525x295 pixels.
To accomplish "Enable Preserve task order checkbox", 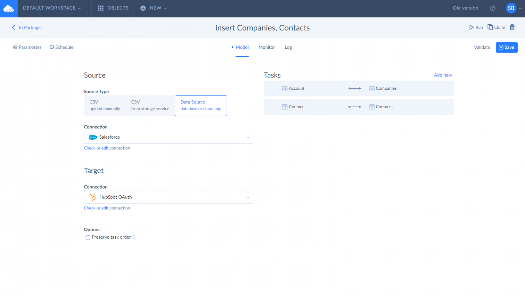I will point(88,237).
